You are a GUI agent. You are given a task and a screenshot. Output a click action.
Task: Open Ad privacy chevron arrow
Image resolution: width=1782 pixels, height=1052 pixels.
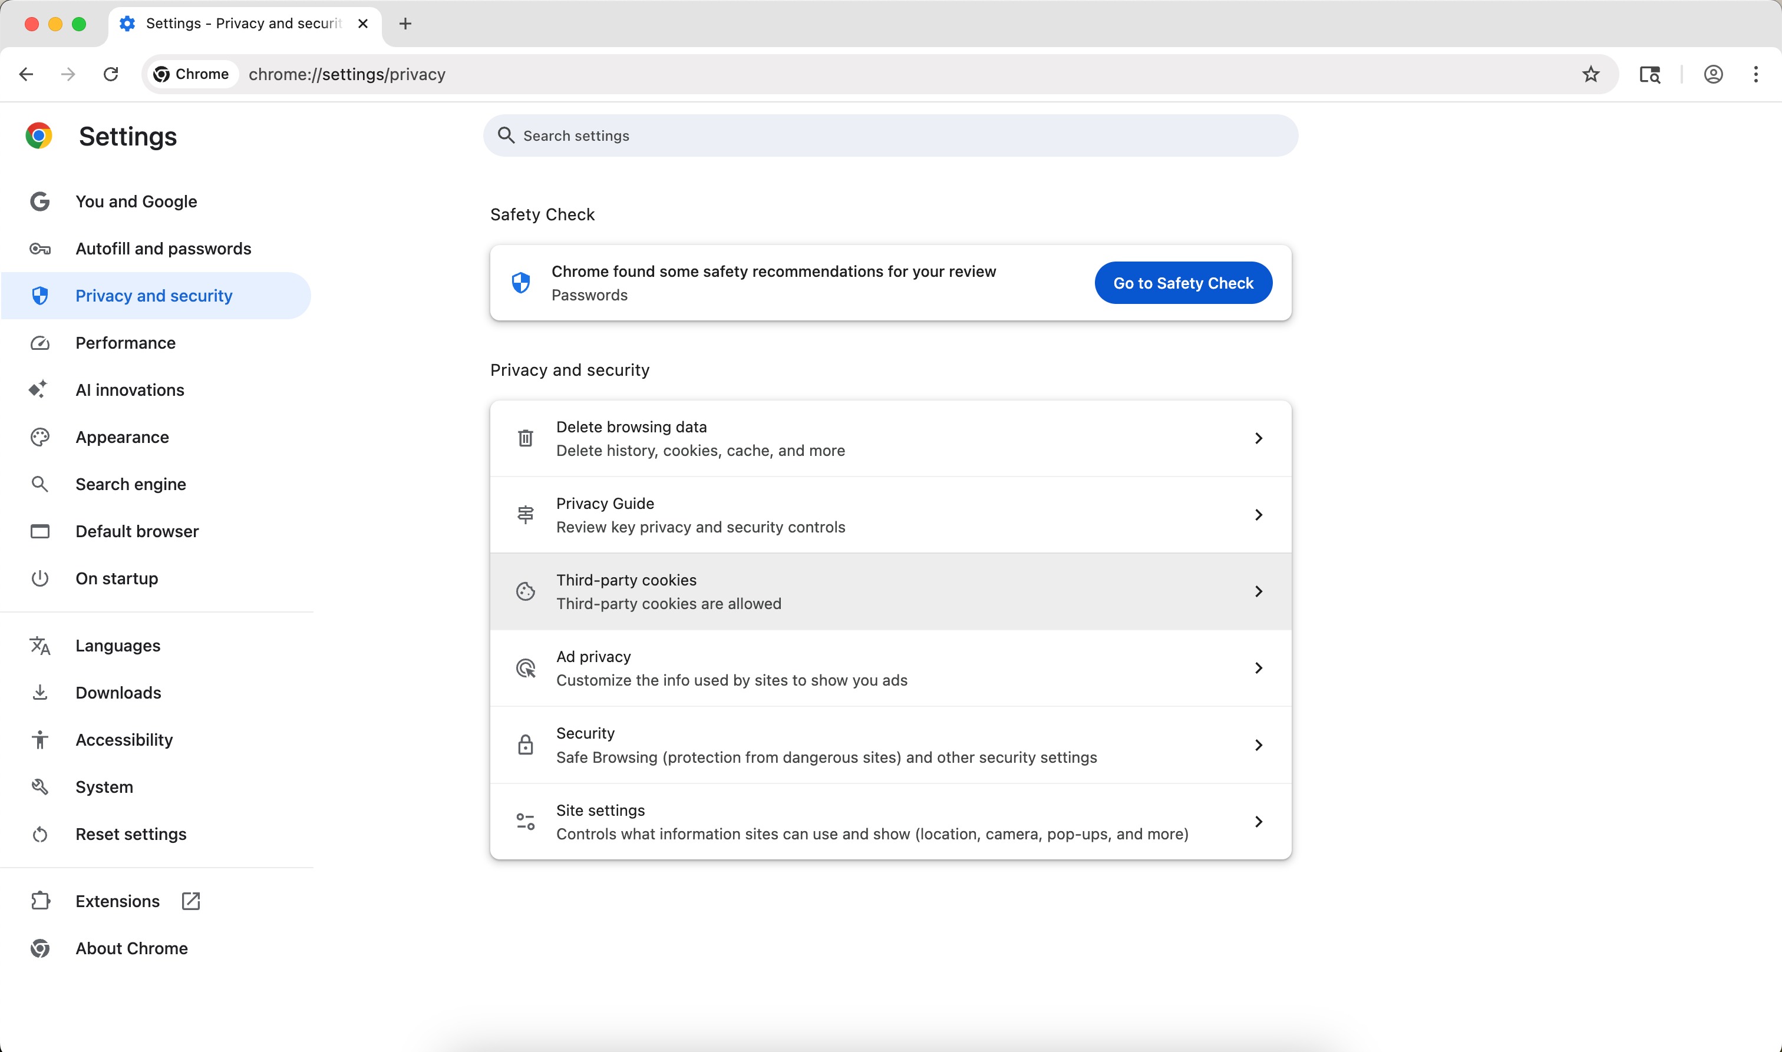coord(1259,668)
